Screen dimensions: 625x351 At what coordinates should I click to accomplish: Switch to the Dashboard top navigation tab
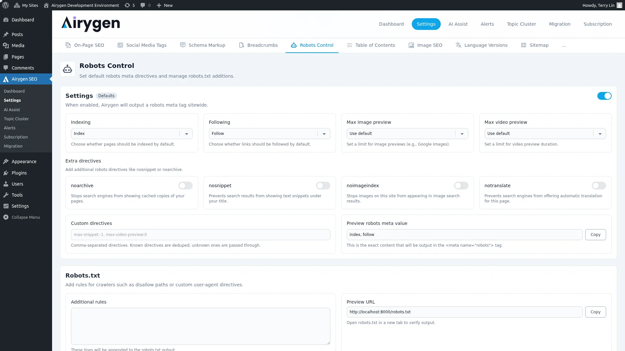(x=391, y=24)
